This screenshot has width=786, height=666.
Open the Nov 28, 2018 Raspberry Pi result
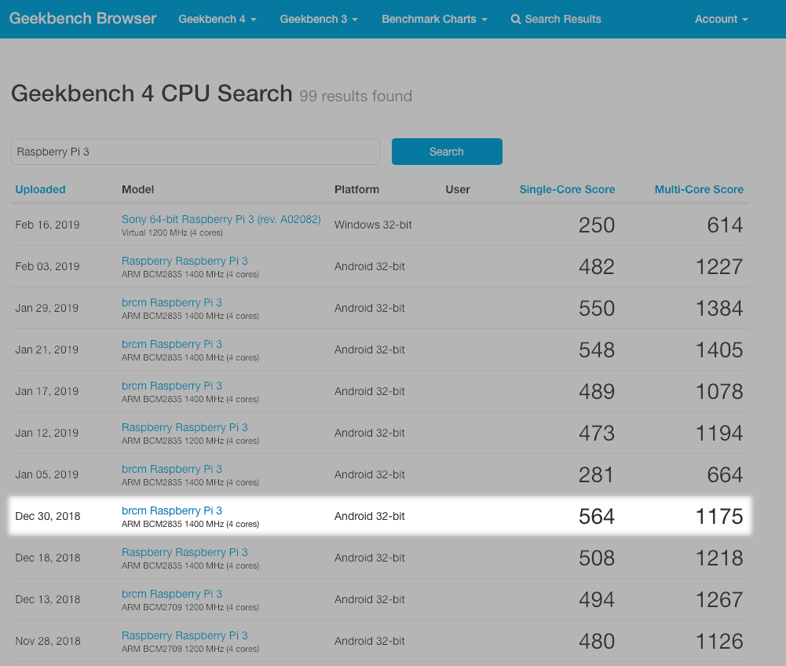(x=185, y=635)
